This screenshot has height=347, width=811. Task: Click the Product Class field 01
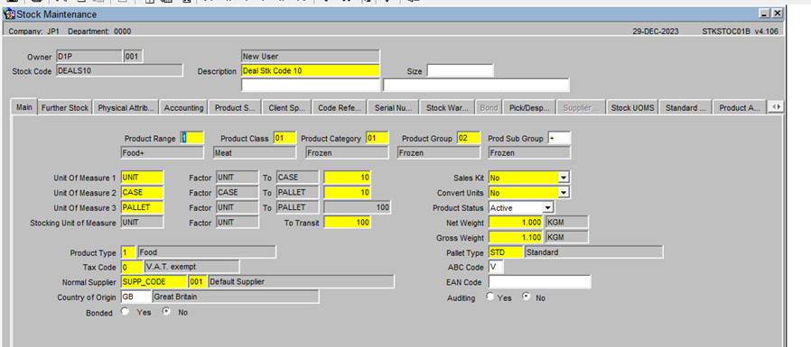tap(284, 138)
